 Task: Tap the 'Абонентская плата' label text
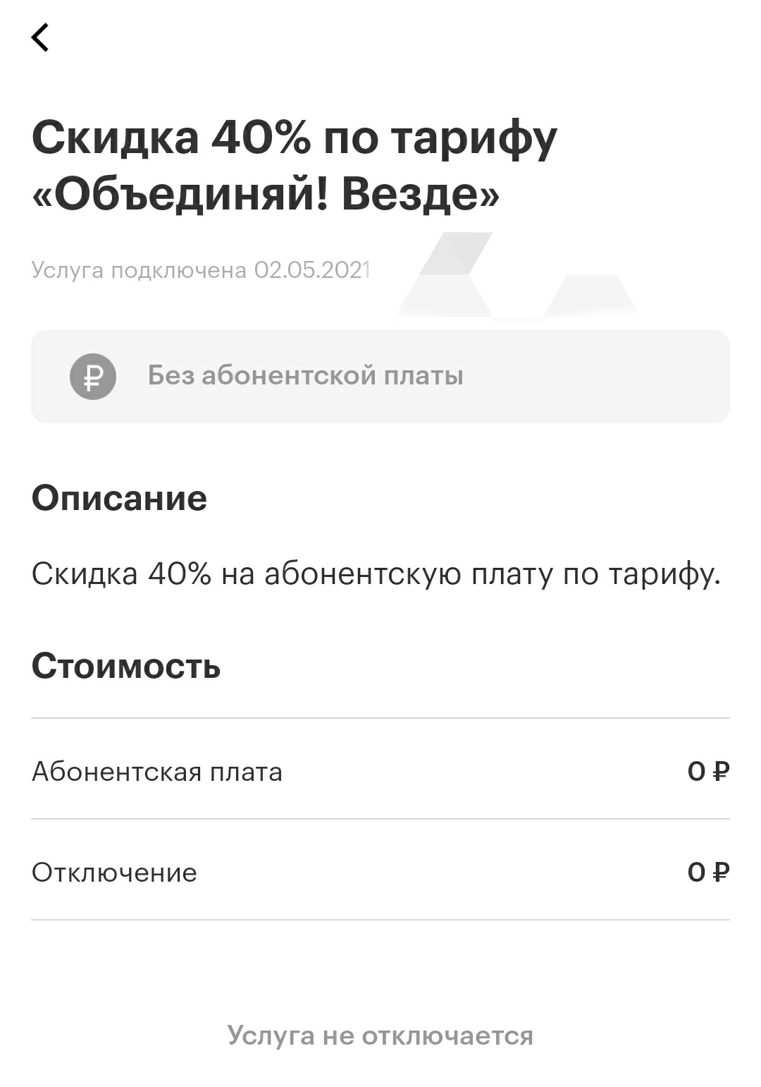tap(157, 772)
